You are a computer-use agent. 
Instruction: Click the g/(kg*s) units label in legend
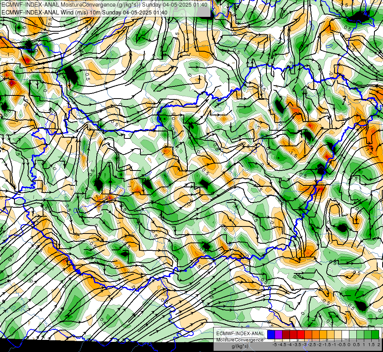pyautogui.click(x=240, y=346)
